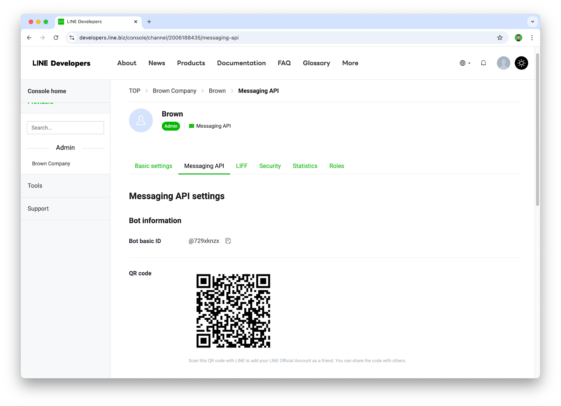Click the Bot information heading

[x=155, y=221]
